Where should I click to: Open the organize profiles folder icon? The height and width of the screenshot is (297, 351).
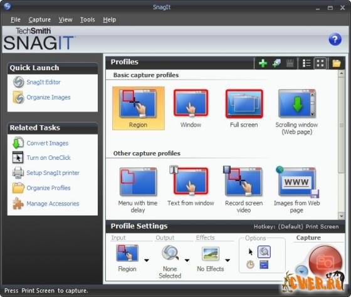coord(337,63)
